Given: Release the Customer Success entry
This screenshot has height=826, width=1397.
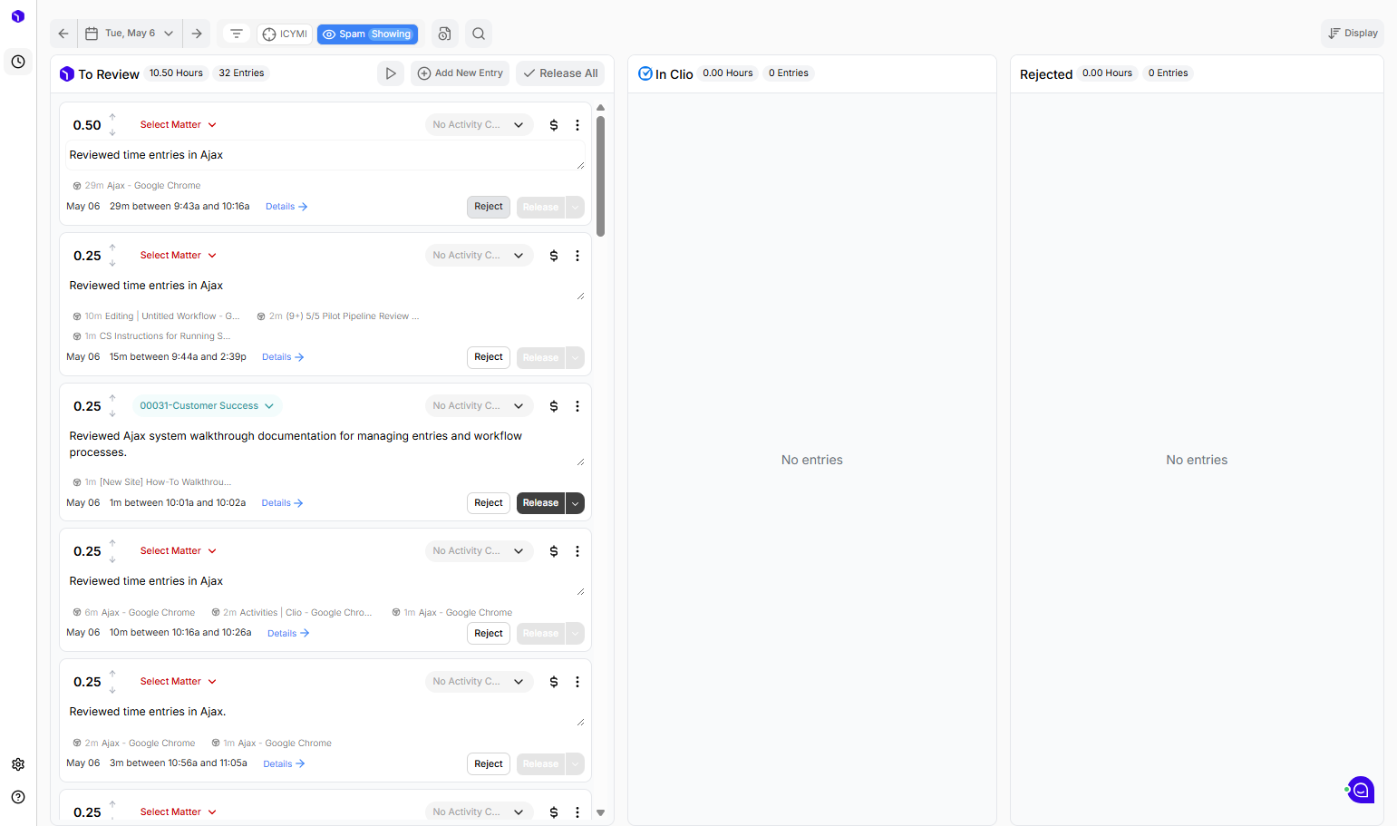Looking at the screenshot, I should 540,503.
